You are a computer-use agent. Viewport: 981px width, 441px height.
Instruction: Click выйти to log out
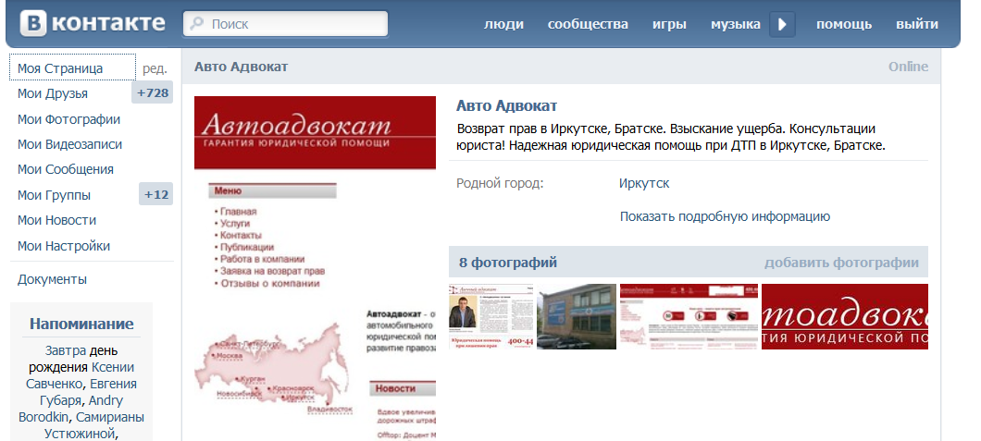(x=916, y=24)
